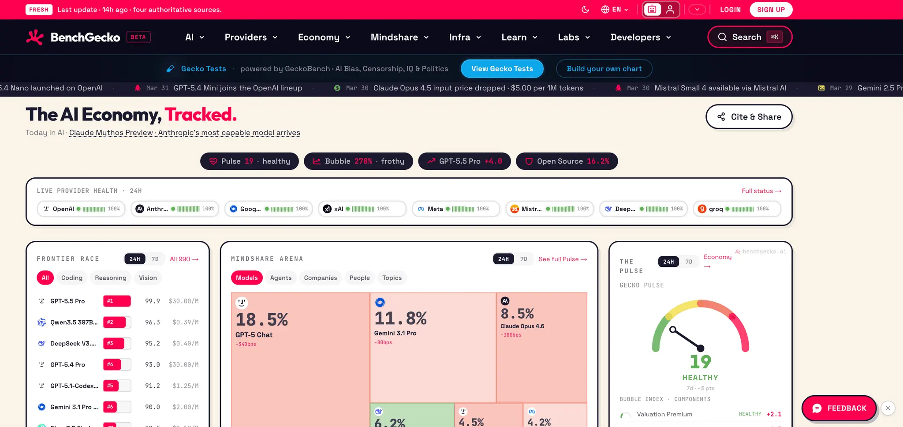Expand the Developers menu
The width and height of the screenshot is (903, 427).
coord(641,37)
